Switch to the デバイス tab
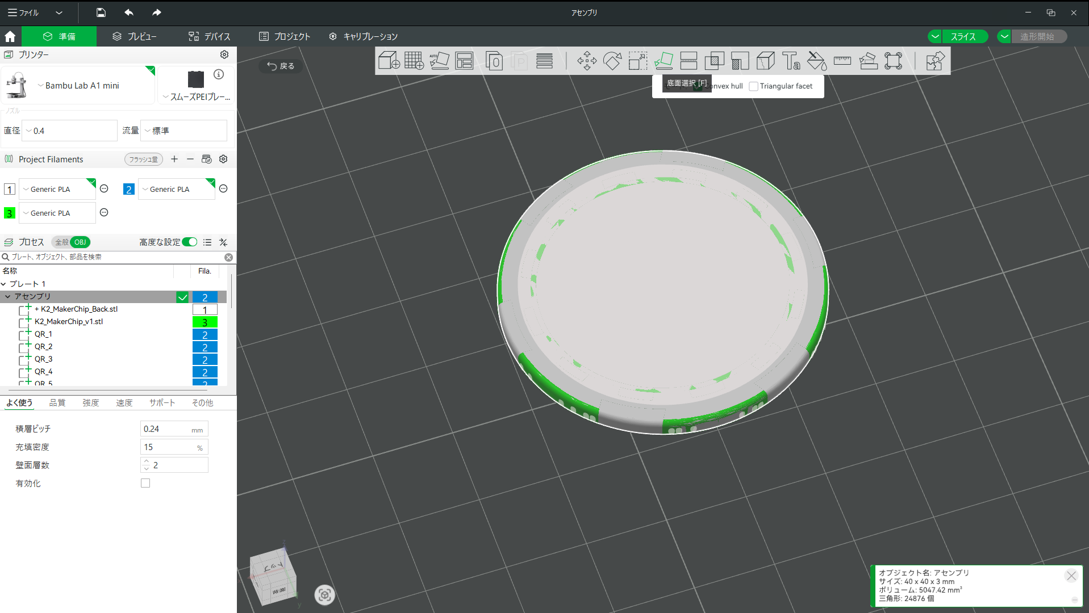Screen dimensions: 1089x613 tap(210, 36)
